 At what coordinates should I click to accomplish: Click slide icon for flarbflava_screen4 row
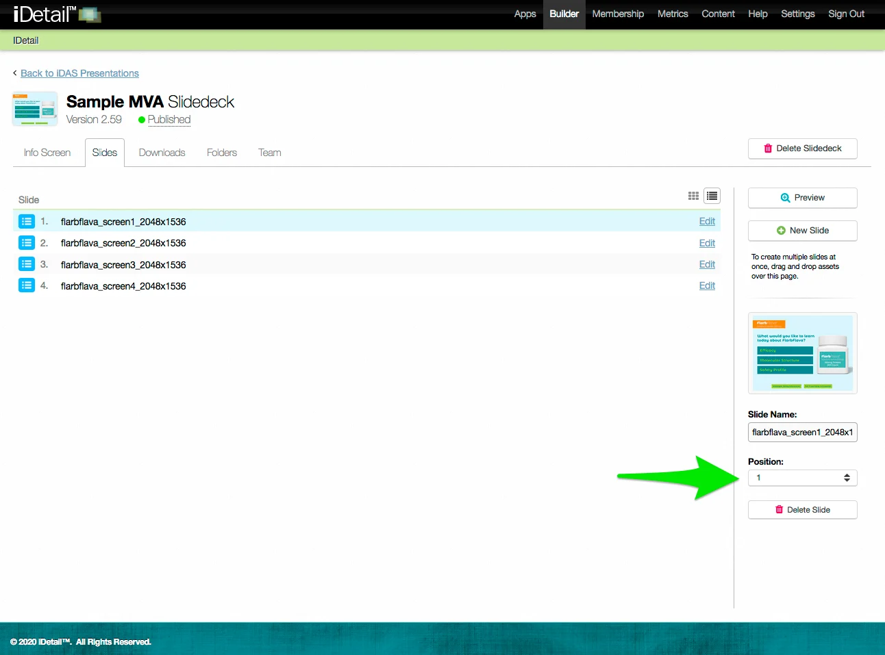coord(27,285)
